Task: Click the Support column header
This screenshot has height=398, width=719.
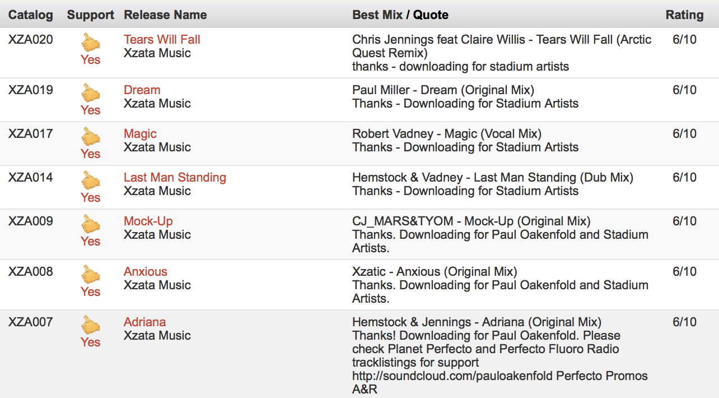Action: (91, 15)
